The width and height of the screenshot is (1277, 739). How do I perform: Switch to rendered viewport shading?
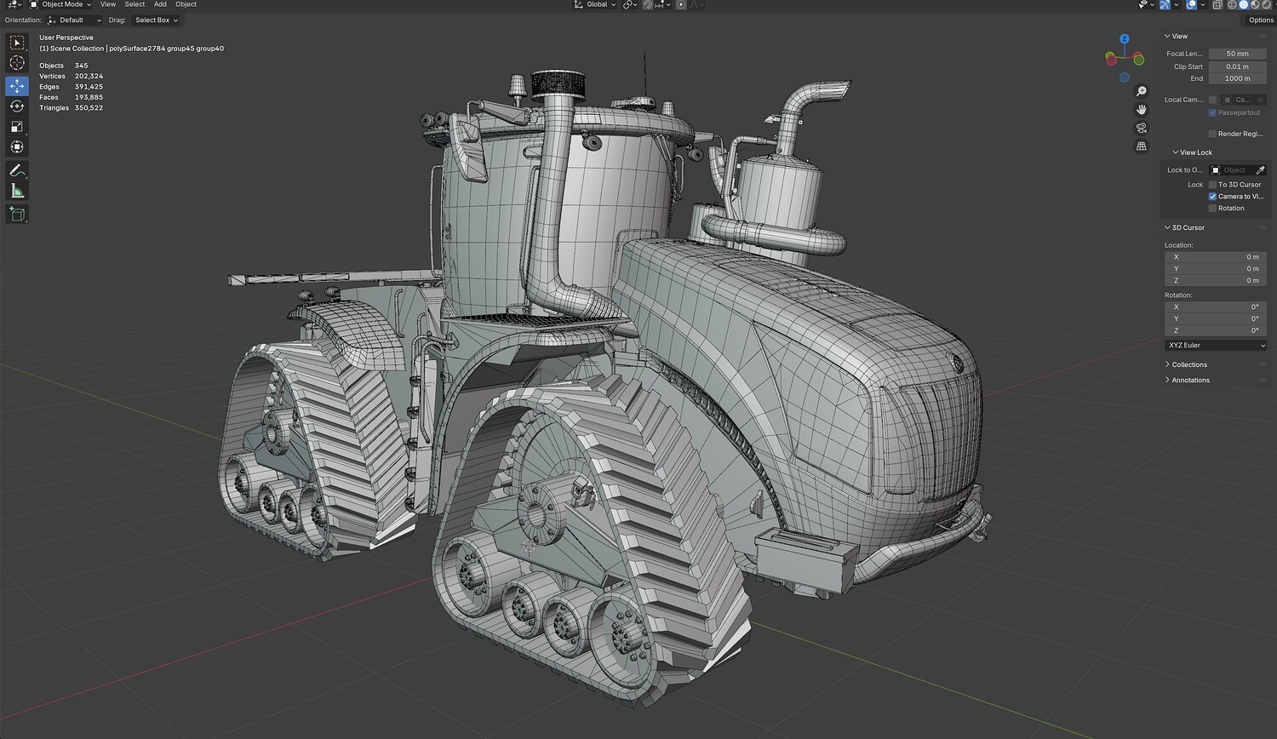coord(1266,4)
